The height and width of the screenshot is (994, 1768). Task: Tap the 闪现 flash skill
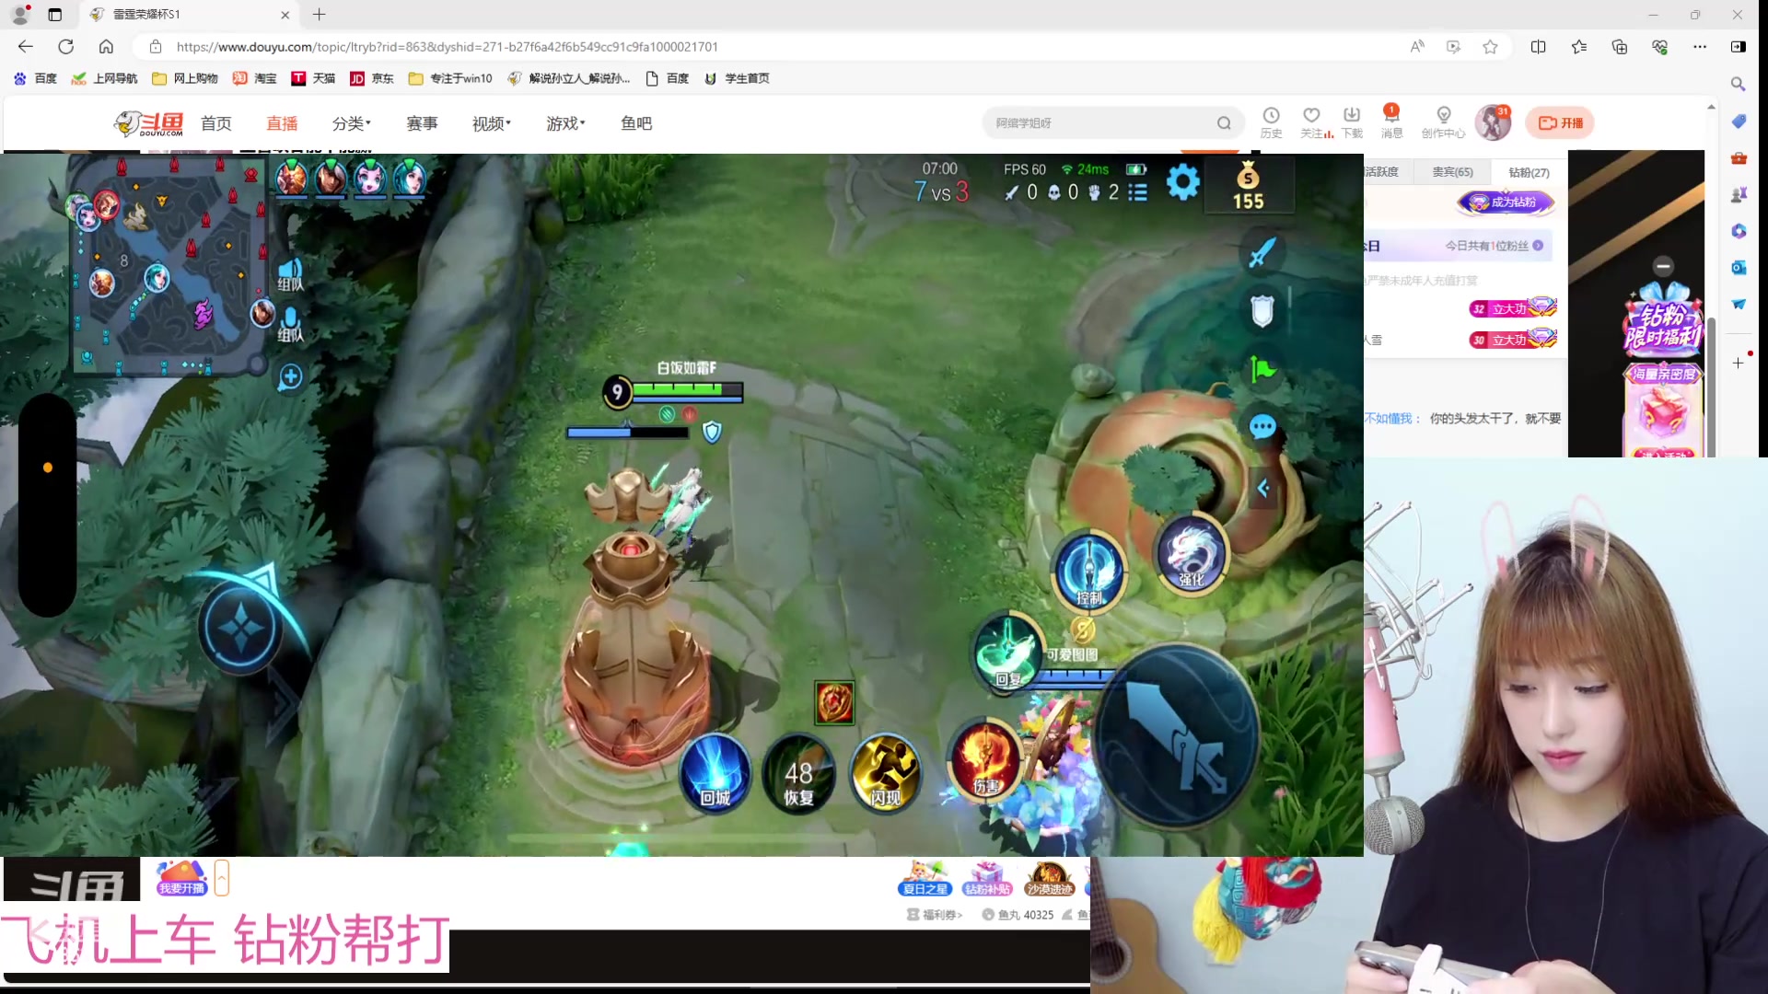click(x=885, y=774)
